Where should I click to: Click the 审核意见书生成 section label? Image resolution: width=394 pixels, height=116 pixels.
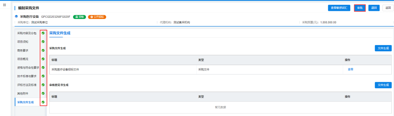[59, 85]
